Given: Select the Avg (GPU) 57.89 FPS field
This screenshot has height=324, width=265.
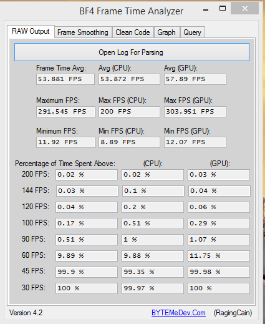Looking at the screenshot, I should click(195, 79).
